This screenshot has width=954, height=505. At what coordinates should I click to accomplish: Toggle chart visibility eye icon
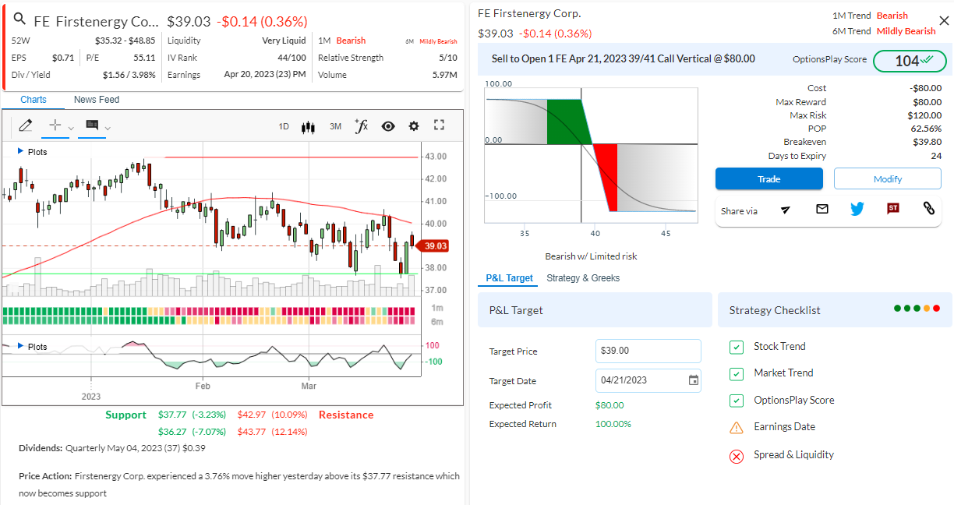point(388,126)
